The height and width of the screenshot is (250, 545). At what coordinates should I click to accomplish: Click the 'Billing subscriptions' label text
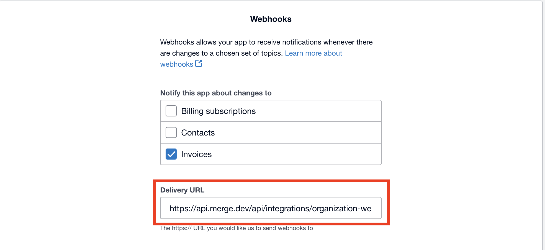click(x=218, y=111)
